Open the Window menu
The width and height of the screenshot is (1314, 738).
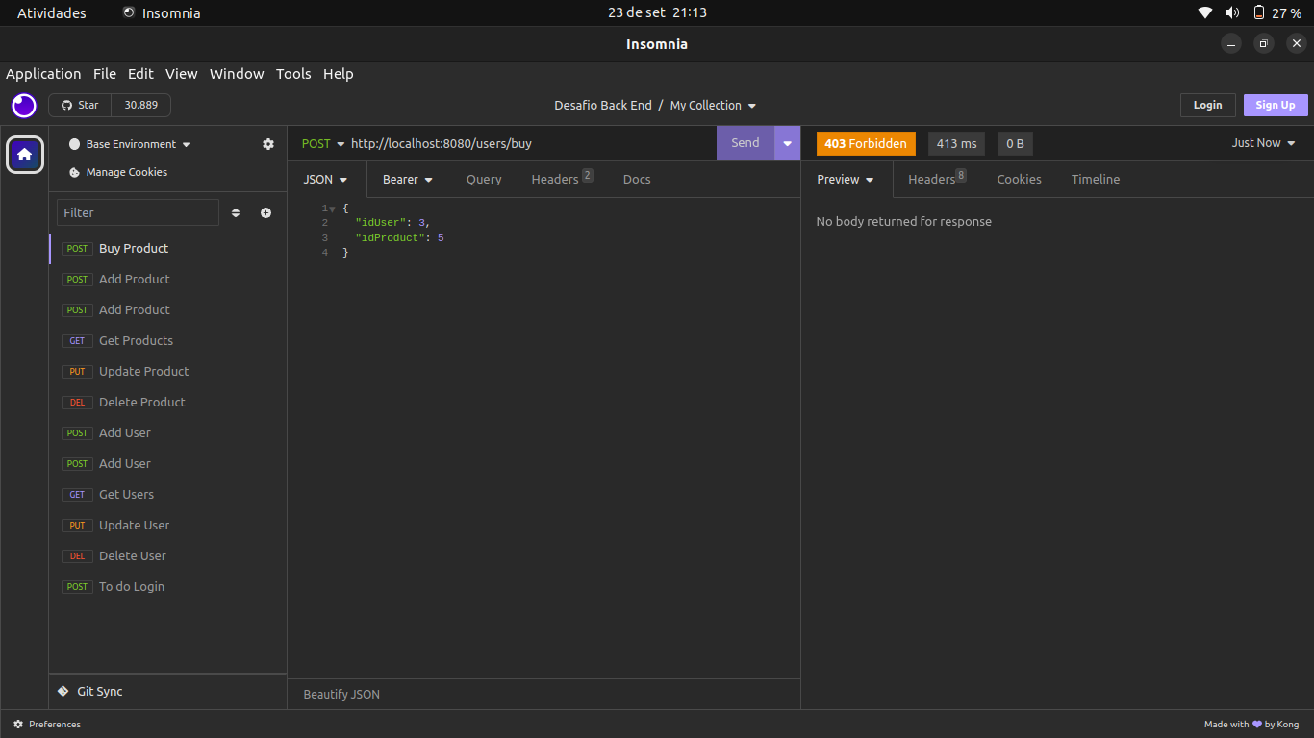pyautogui.click(x=237, y=74)
